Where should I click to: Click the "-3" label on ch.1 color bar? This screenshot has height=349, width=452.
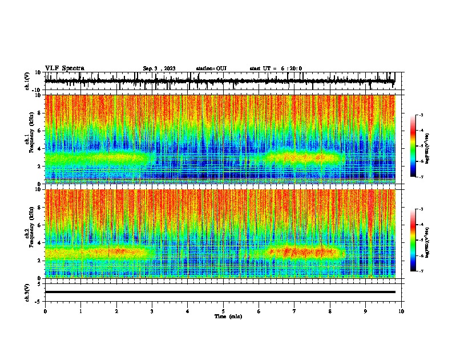421,115
